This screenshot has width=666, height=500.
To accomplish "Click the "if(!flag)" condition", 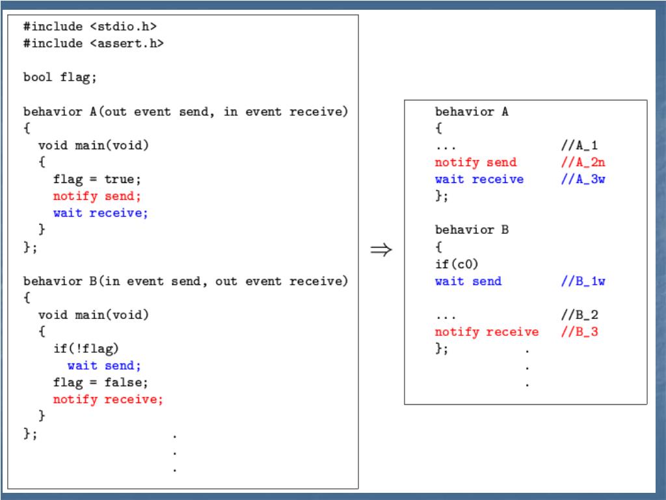I will [86, 349].
